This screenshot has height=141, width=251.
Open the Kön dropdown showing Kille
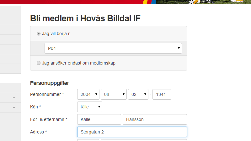[x=90, y=107]
